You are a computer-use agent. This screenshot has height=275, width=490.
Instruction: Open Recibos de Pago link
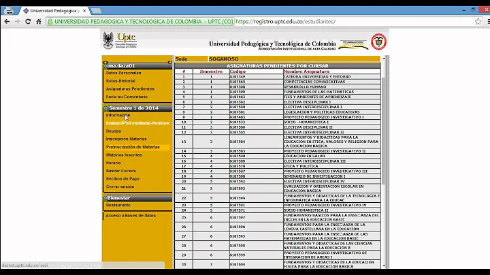click(x=122, y=179)
